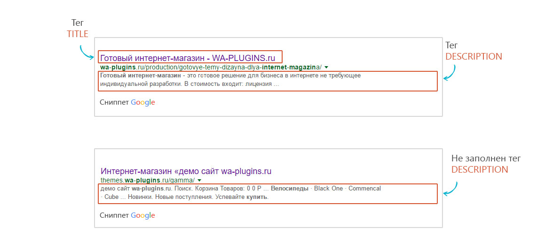
Task: Click the 'Тег TITLE' annotation label
Action: pos(78,28)
